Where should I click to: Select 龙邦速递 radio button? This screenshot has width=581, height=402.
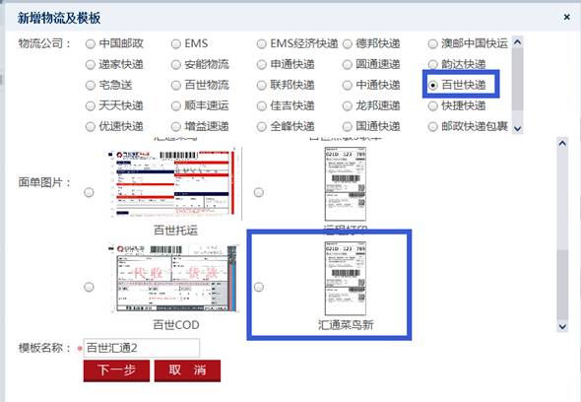point(348,106)
